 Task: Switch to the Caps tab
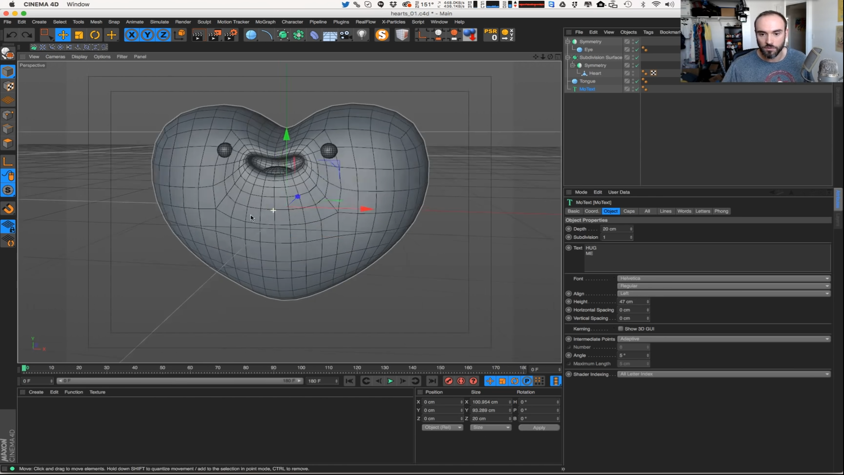point(629,212)
